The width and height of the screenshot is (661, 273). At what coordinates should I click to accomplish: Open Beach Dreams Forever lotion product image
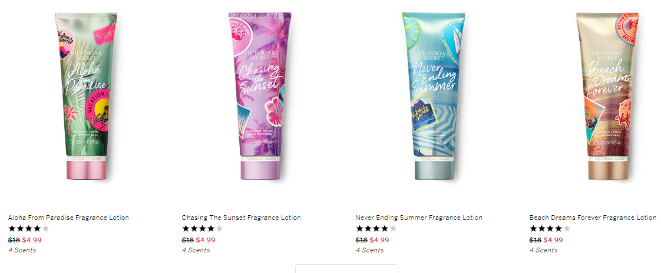click(x=608, y=96)
